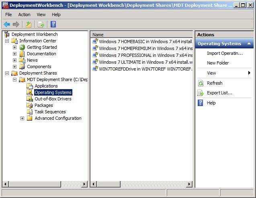Click list pane scroll-right arrow
The image size is (256, 198).
tap(189, 184)
